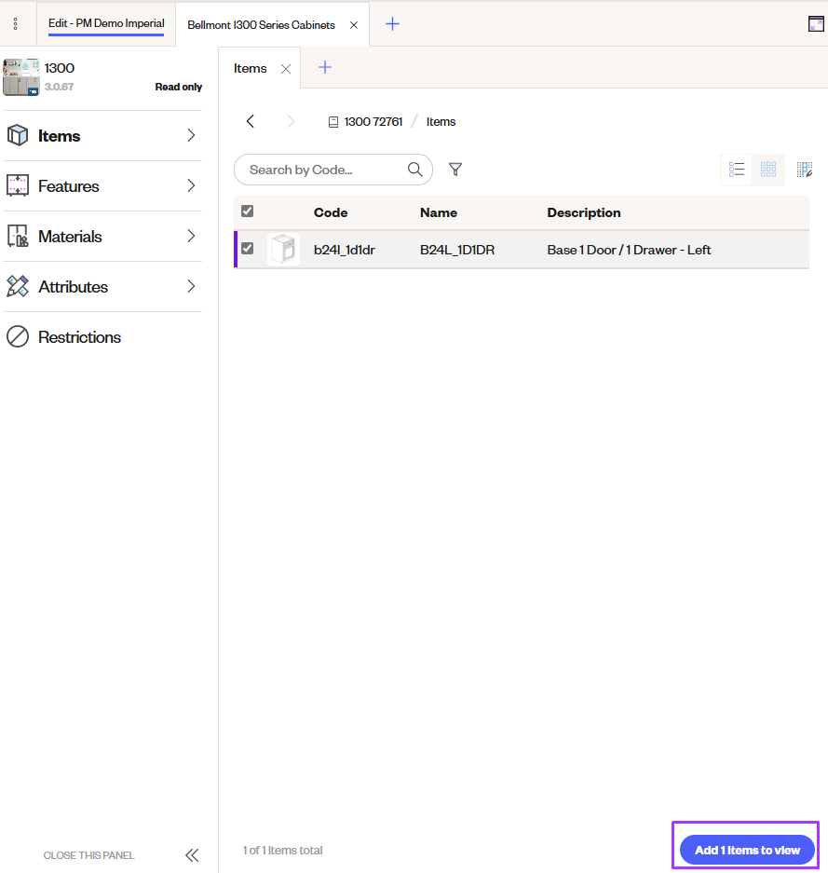Click CLOSE THIS PANEL at bottom left
The image size is (828, 873).
click(x=88, y=855)
